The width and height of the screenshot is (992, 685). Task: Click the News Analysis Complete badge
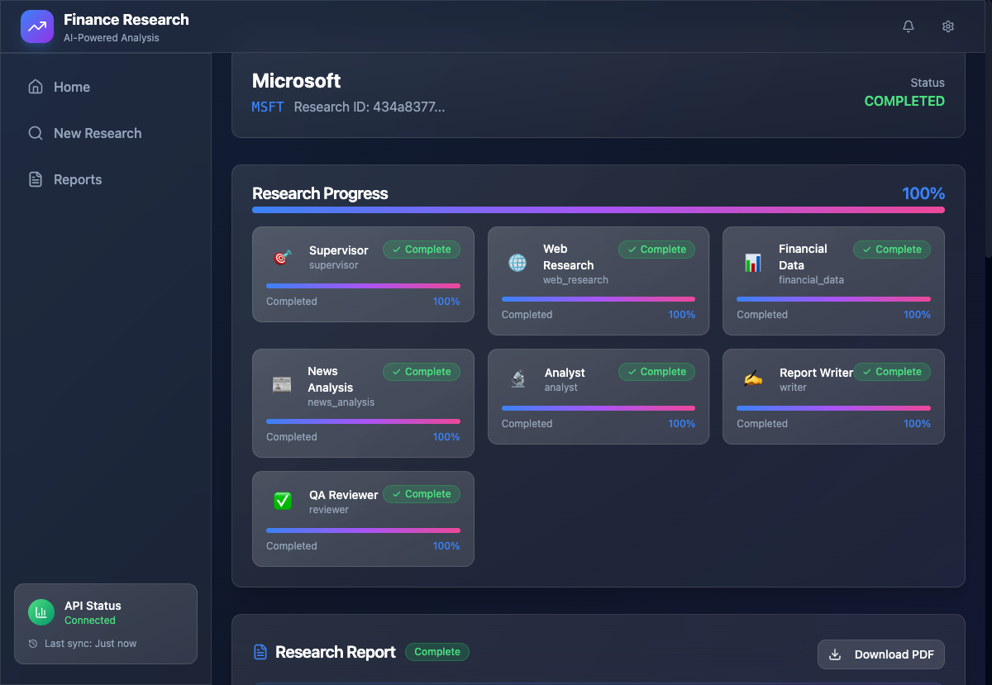[x=422, y=372]
